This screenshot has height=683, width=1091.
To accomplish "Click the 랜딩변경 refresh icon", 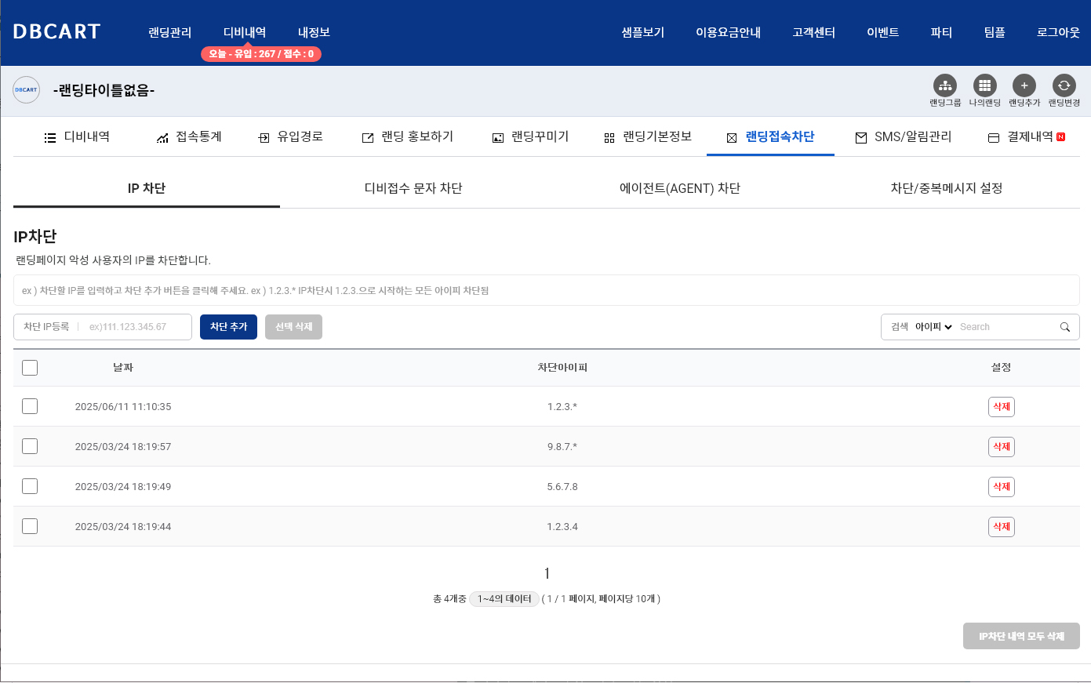I will tap(1064, 85).
